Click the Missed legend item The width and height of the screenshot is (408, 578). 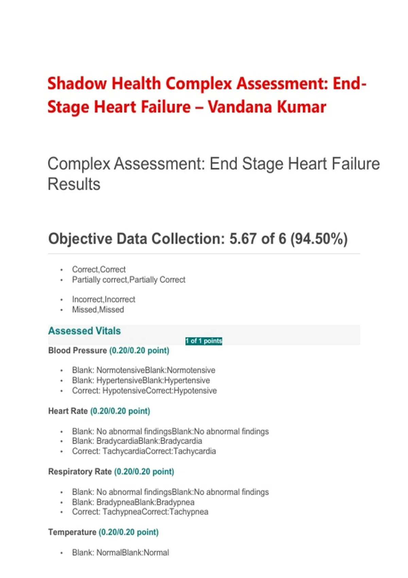coord(98,310)
